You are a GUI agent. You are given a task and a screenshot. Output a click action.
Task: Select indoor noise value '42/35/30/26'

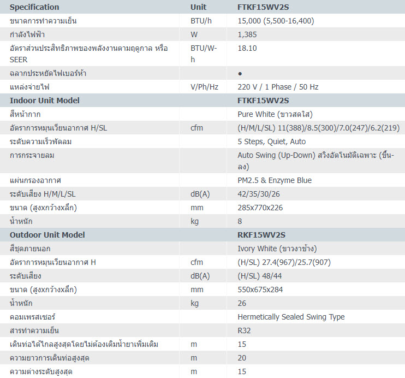click(259, 194)
